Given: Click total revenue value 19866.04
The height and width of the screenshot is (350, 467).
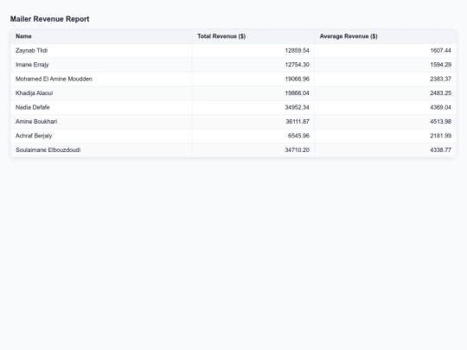Looking at the screenshot, I should point(297,93).
